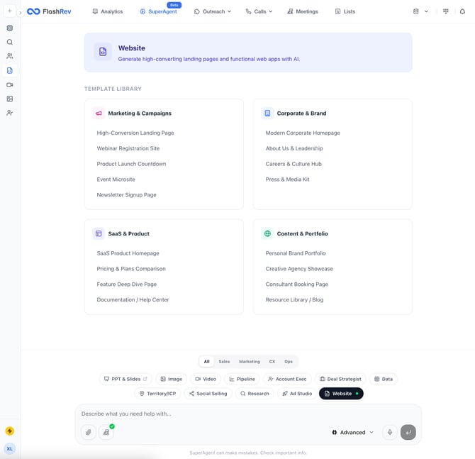
Task: Click the plus icon at top left
Action: (x=10, y=11)
